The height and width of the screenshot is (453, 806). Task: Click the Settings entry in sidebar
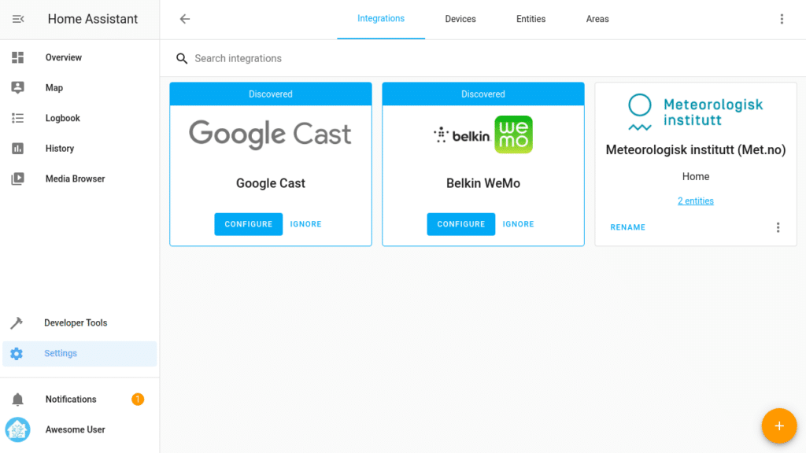(61, 353)
